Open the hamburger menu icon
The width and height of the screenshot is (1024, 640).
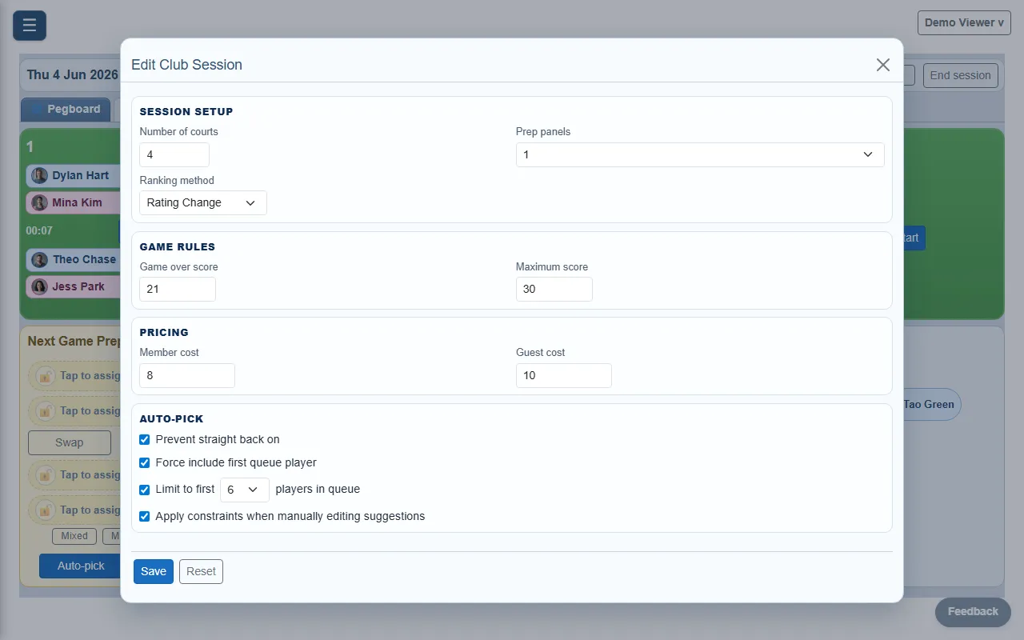[x=30, y=26]
